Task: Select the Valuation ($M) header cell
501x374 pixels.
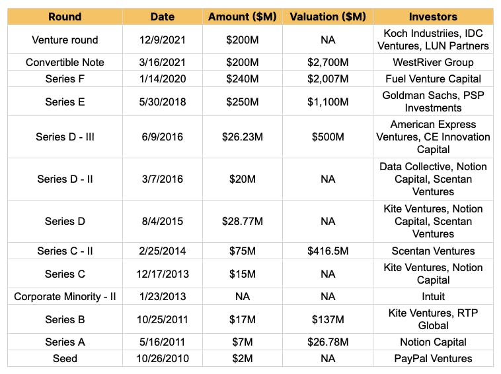Action: pos(328,16)
